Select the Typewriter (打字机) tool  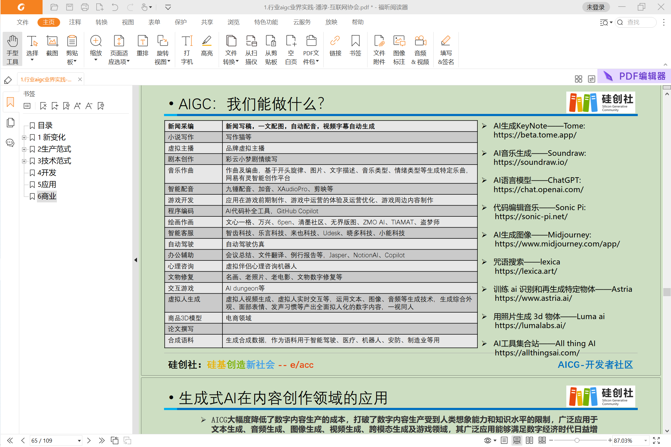point(187,49)
